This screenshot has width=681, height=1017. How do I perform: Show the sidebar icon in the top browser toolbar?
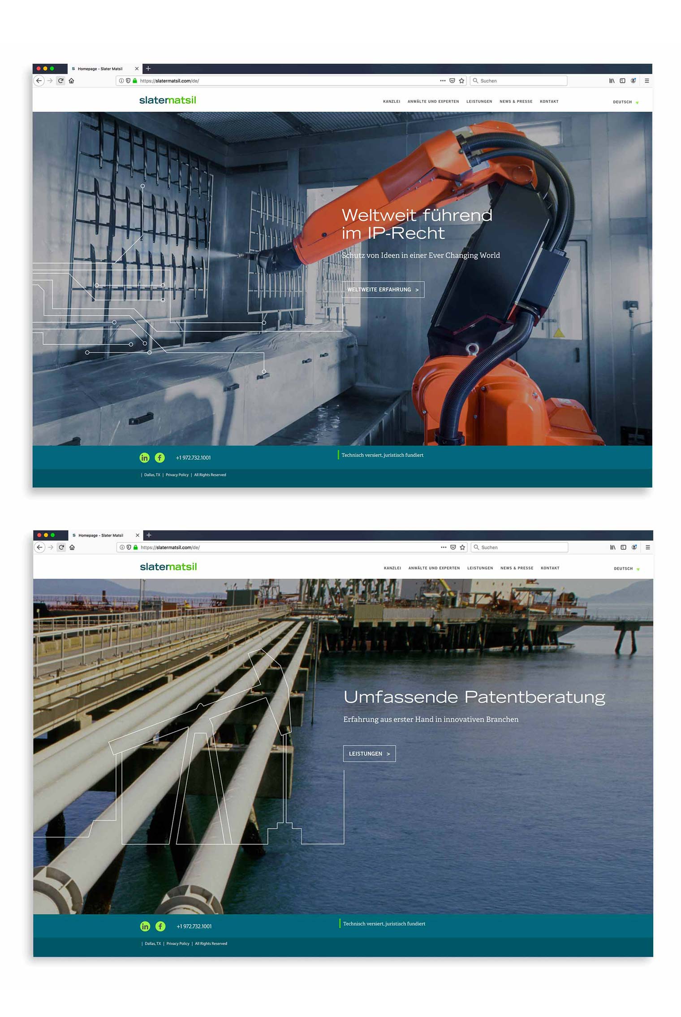coord(622,81)
